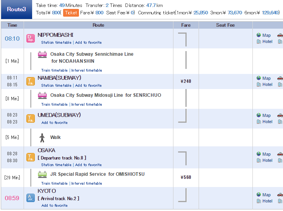Select the KYOTO station name
283x211 pixels.
[x=47, y=191]
